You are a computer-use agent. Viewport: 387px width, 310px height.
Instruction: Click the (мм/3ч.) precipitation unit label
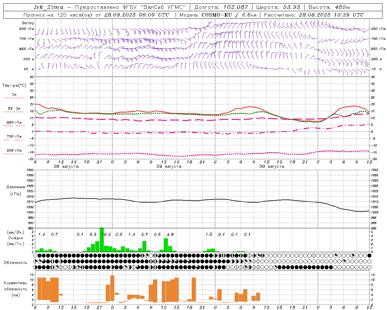[16, 232]
